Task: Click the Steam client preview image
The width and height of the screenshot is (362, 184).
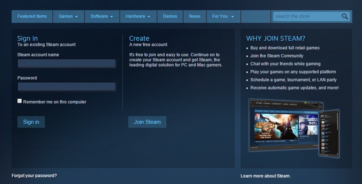Action: [294, 128]
